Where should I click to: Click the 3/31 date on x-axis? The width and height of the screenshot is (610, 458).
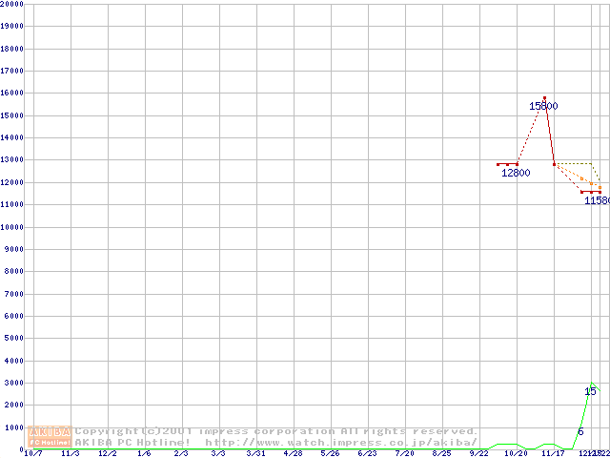(x=255, y=454)
